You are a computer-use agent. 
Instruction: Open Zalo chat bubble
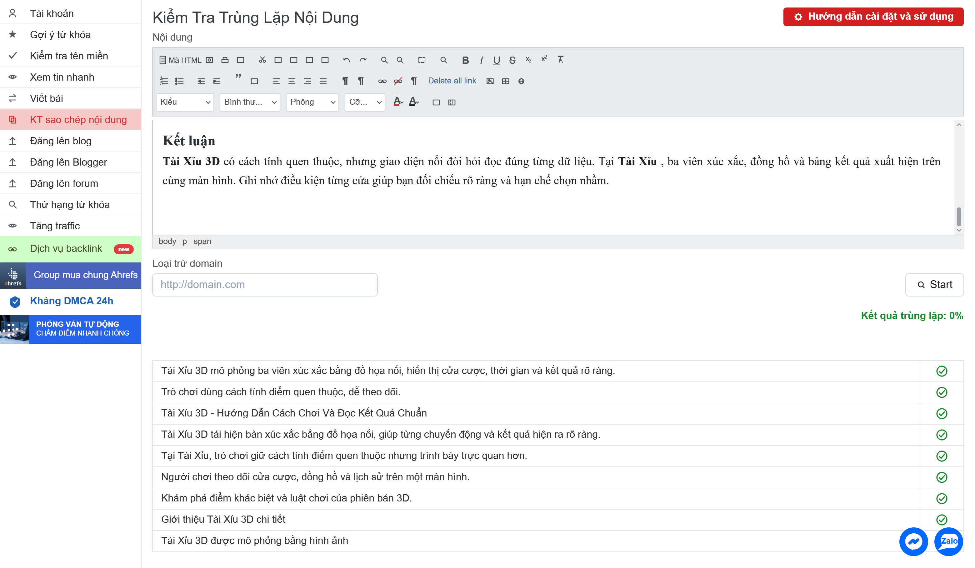[x=949, y=542]
